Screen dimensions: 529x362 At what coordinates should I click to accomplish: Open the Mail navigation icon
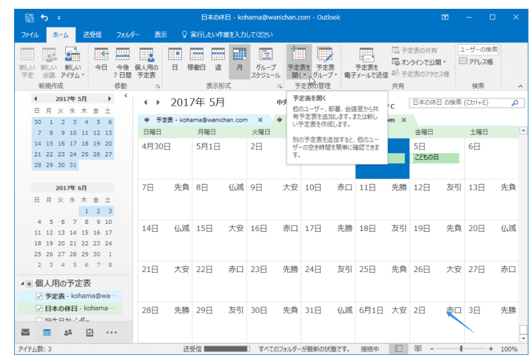point(25,333)
